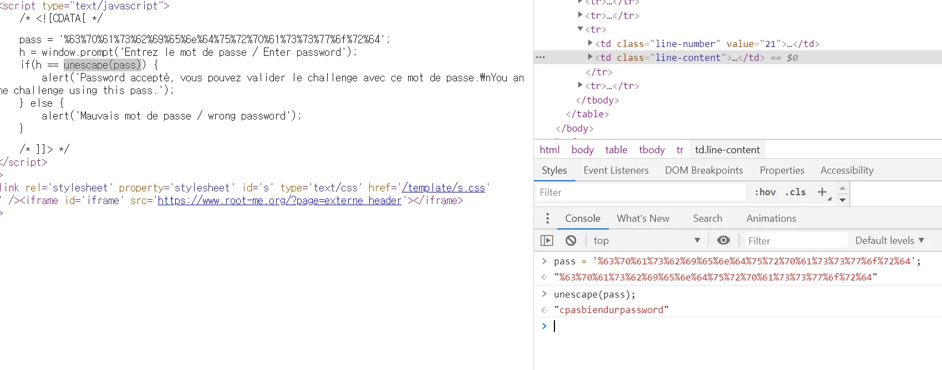Open the Search drawer tab
The height and width of the screenshot is (370, 942).
pyautogui.click(x=707, y=218)
